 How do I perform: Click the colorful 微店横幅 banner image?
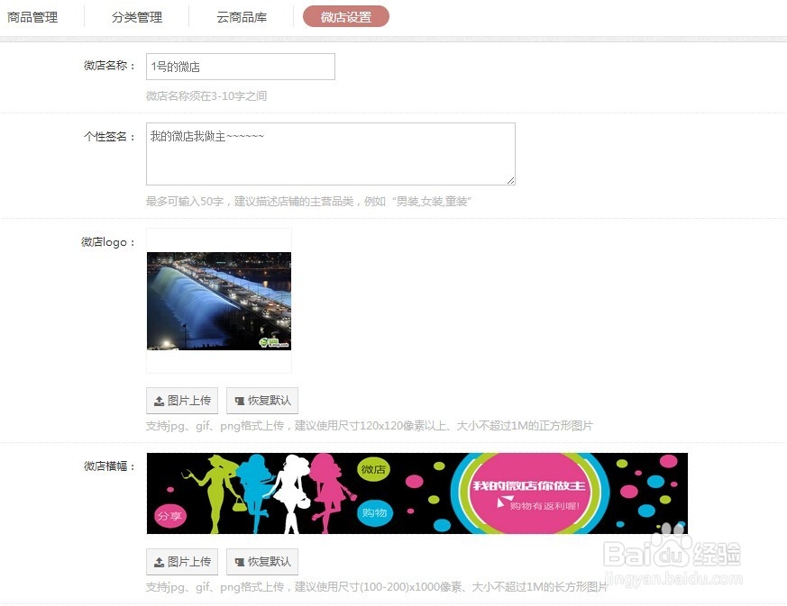(416, 492)
